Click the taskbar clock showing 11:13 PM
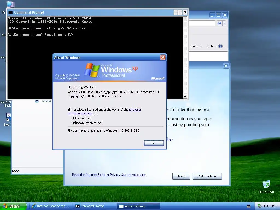This screenshot has width=280, height=210. point(270,206)
